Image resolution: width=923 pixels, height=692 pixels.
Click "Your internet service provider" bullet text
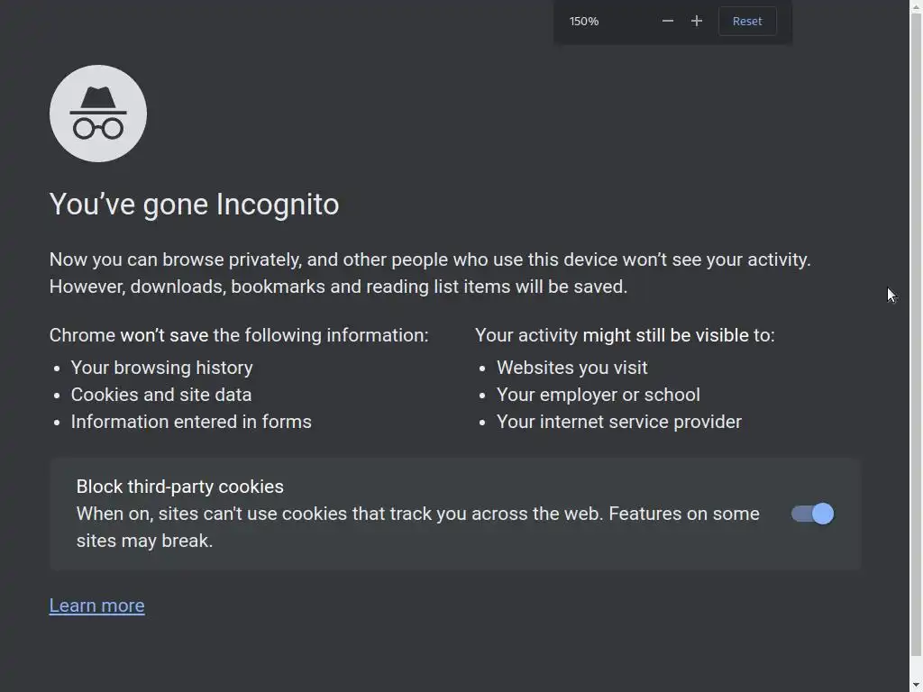click(618, 422)
